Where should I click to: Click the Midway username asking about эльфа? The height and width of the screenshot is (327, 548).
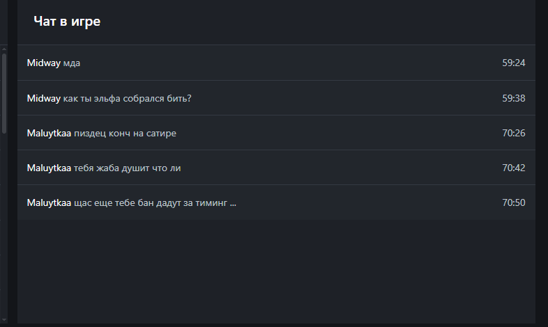coord(43,98)
